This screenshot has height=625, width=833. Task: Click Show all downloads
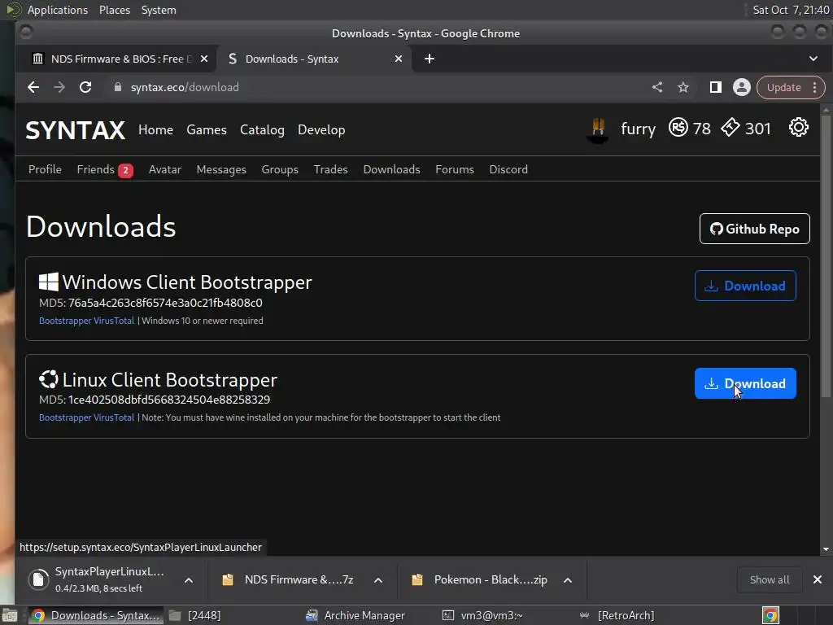coord(770,579)
